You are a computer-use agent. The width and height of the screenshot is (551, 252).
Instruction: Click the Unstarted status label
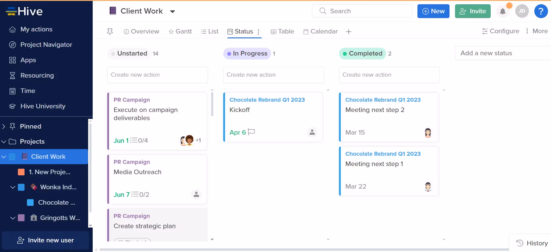pos(129,53)
